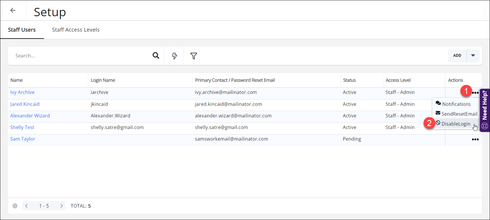Open Ivy Archive staff record
Viewport: 490px width, 220px height.
[x=22, y=92]
